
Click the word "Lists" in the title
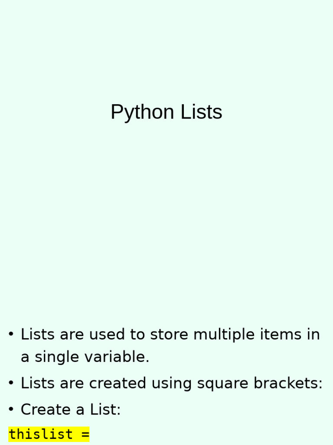coord(201,112)
